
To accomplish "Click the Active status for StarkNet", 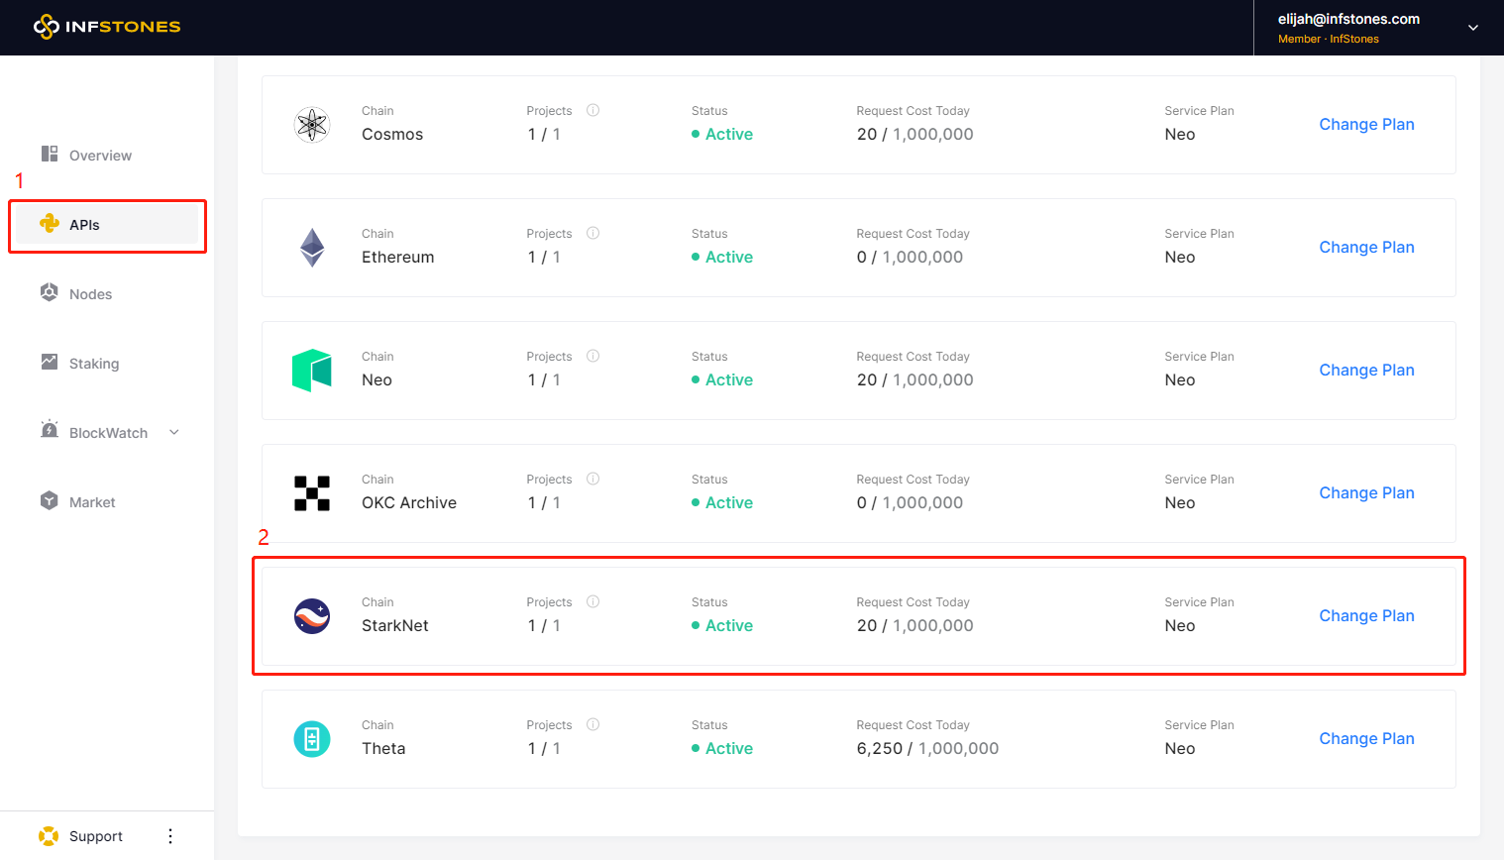I will (x=722, y=625).
